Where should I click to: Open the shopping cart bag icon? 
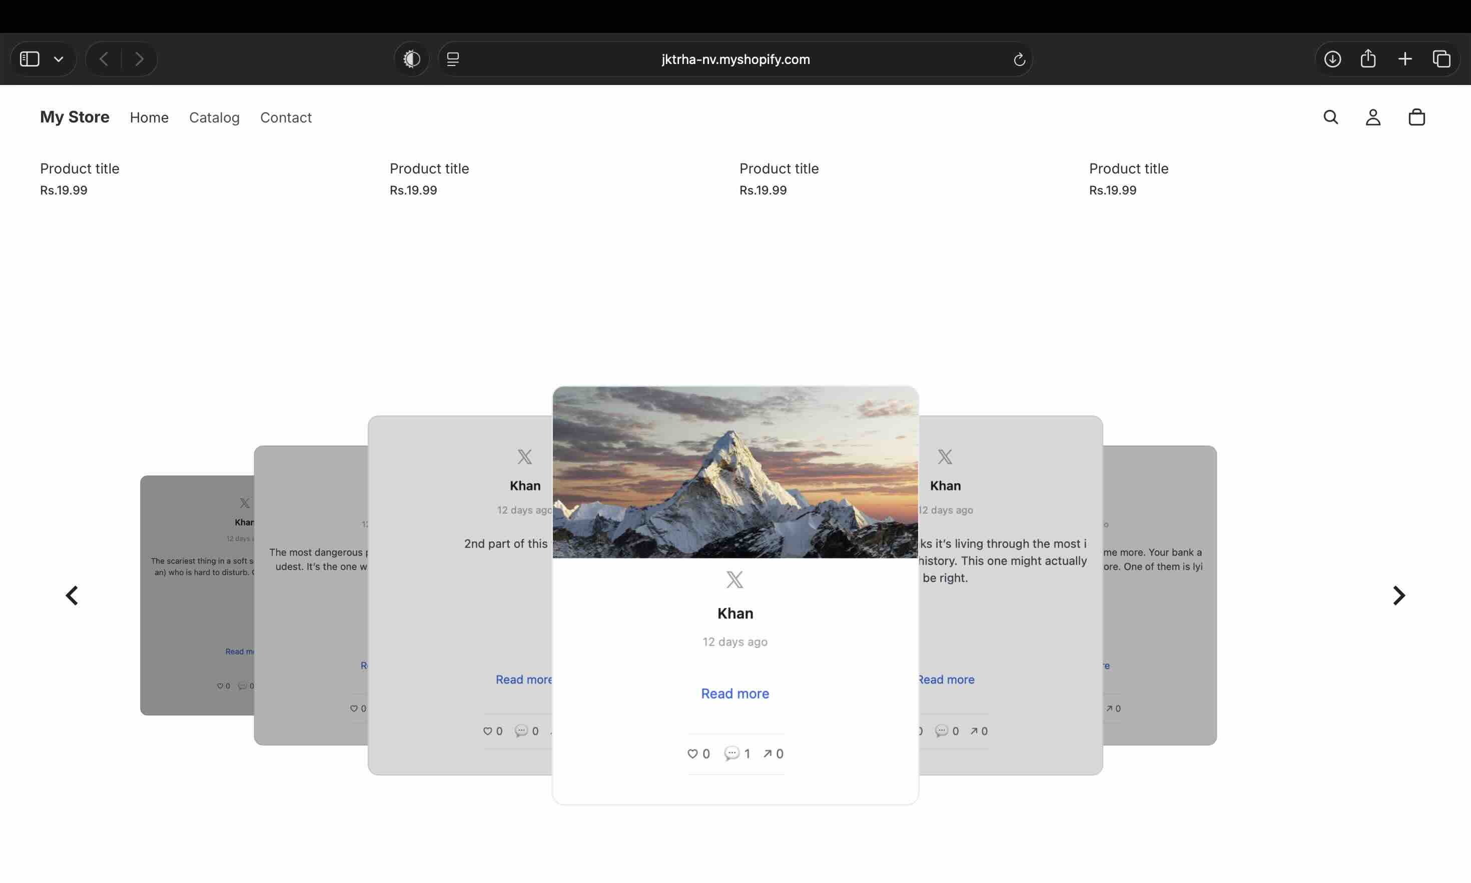(1416, 117)
